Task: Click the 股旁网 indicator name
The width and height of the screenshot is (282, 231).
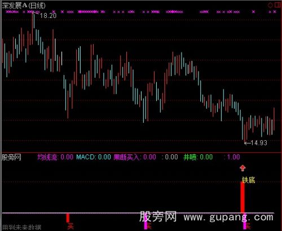Action: (x=11, y=157)
